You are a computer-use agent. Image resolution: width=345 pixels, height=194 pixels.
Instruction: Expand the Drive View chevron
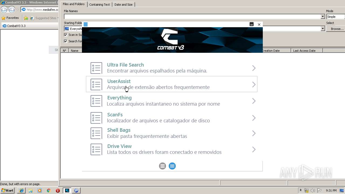coord(254,149)
